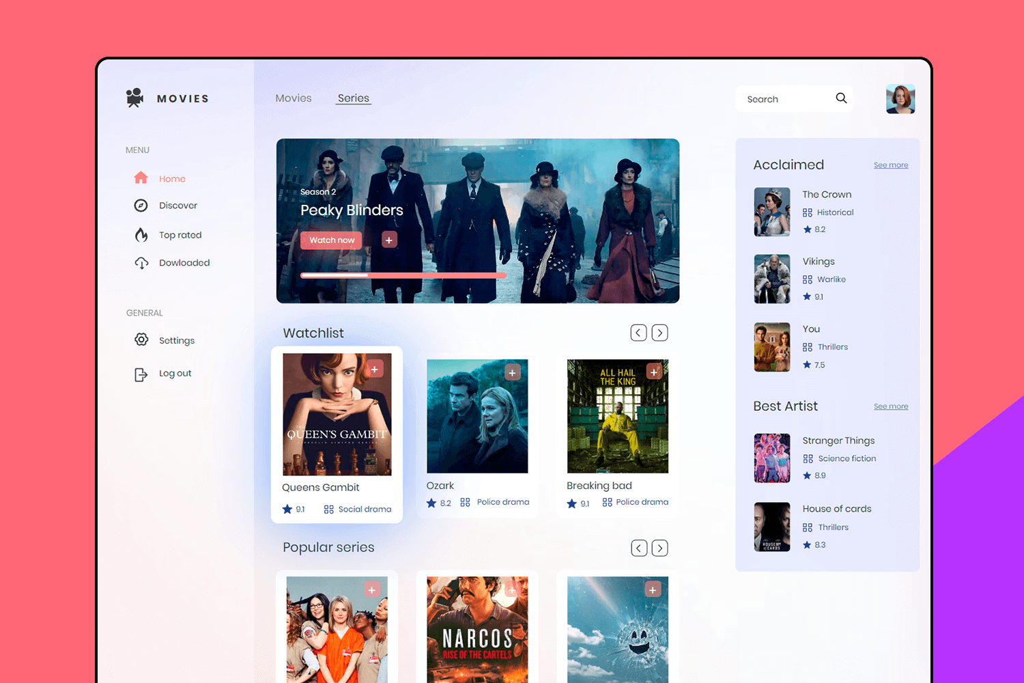This screenshot has width=1024, height=683.
Task: Open The Crown thumbnail image
Action: [x=772, y=212]
